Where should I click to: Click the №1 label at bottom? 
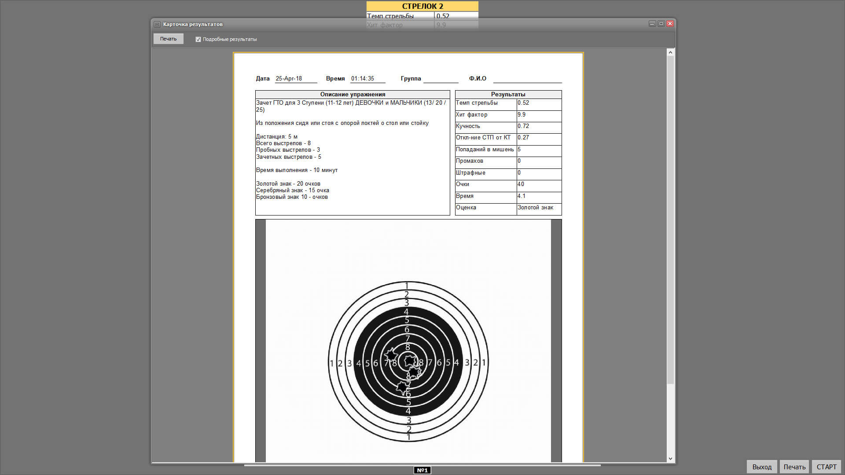coord(422,470)
